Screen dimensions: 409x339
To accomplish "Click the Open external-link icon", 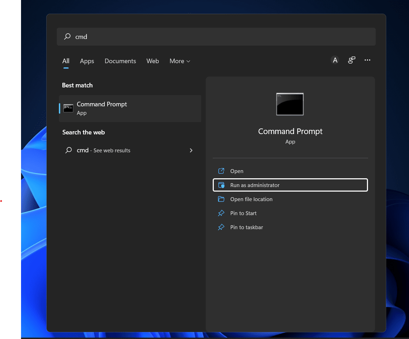I will tap(221, 171).
